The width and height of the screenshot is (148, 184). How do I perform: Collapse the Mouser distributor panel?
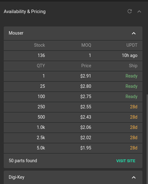pos(134,33)
